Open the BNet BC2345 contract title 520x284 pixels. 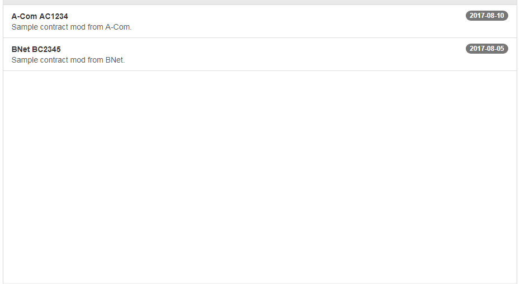36,49
